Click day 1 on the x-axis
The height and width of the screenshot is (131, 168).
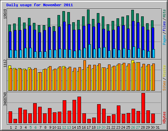tap(11, 127)
